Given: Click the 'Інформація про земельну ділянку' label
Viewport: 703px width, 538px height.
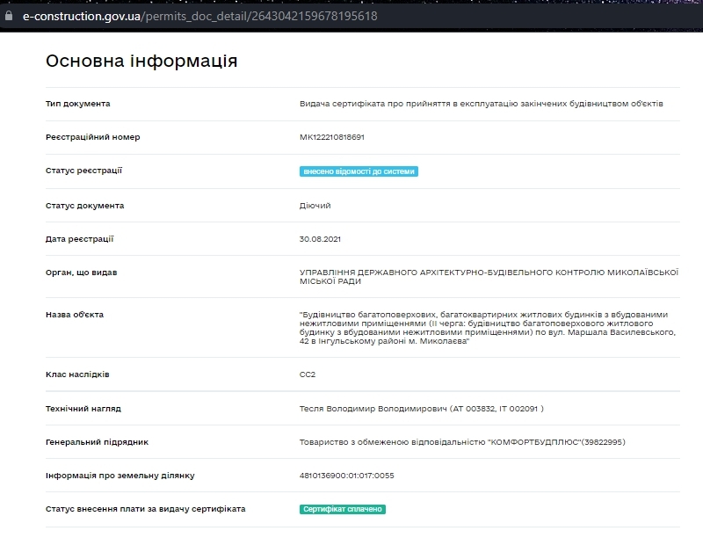Looking at the screenshot, I should [120, 476].
